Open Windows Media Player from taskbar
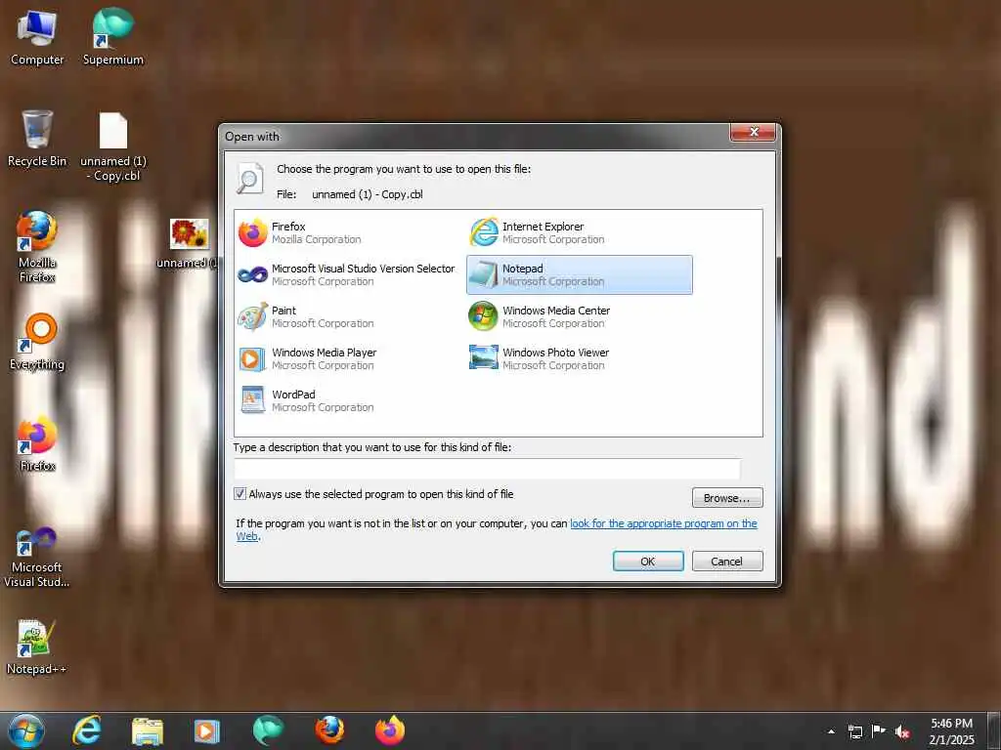The image size is (1001, 750). coord(207,730)
